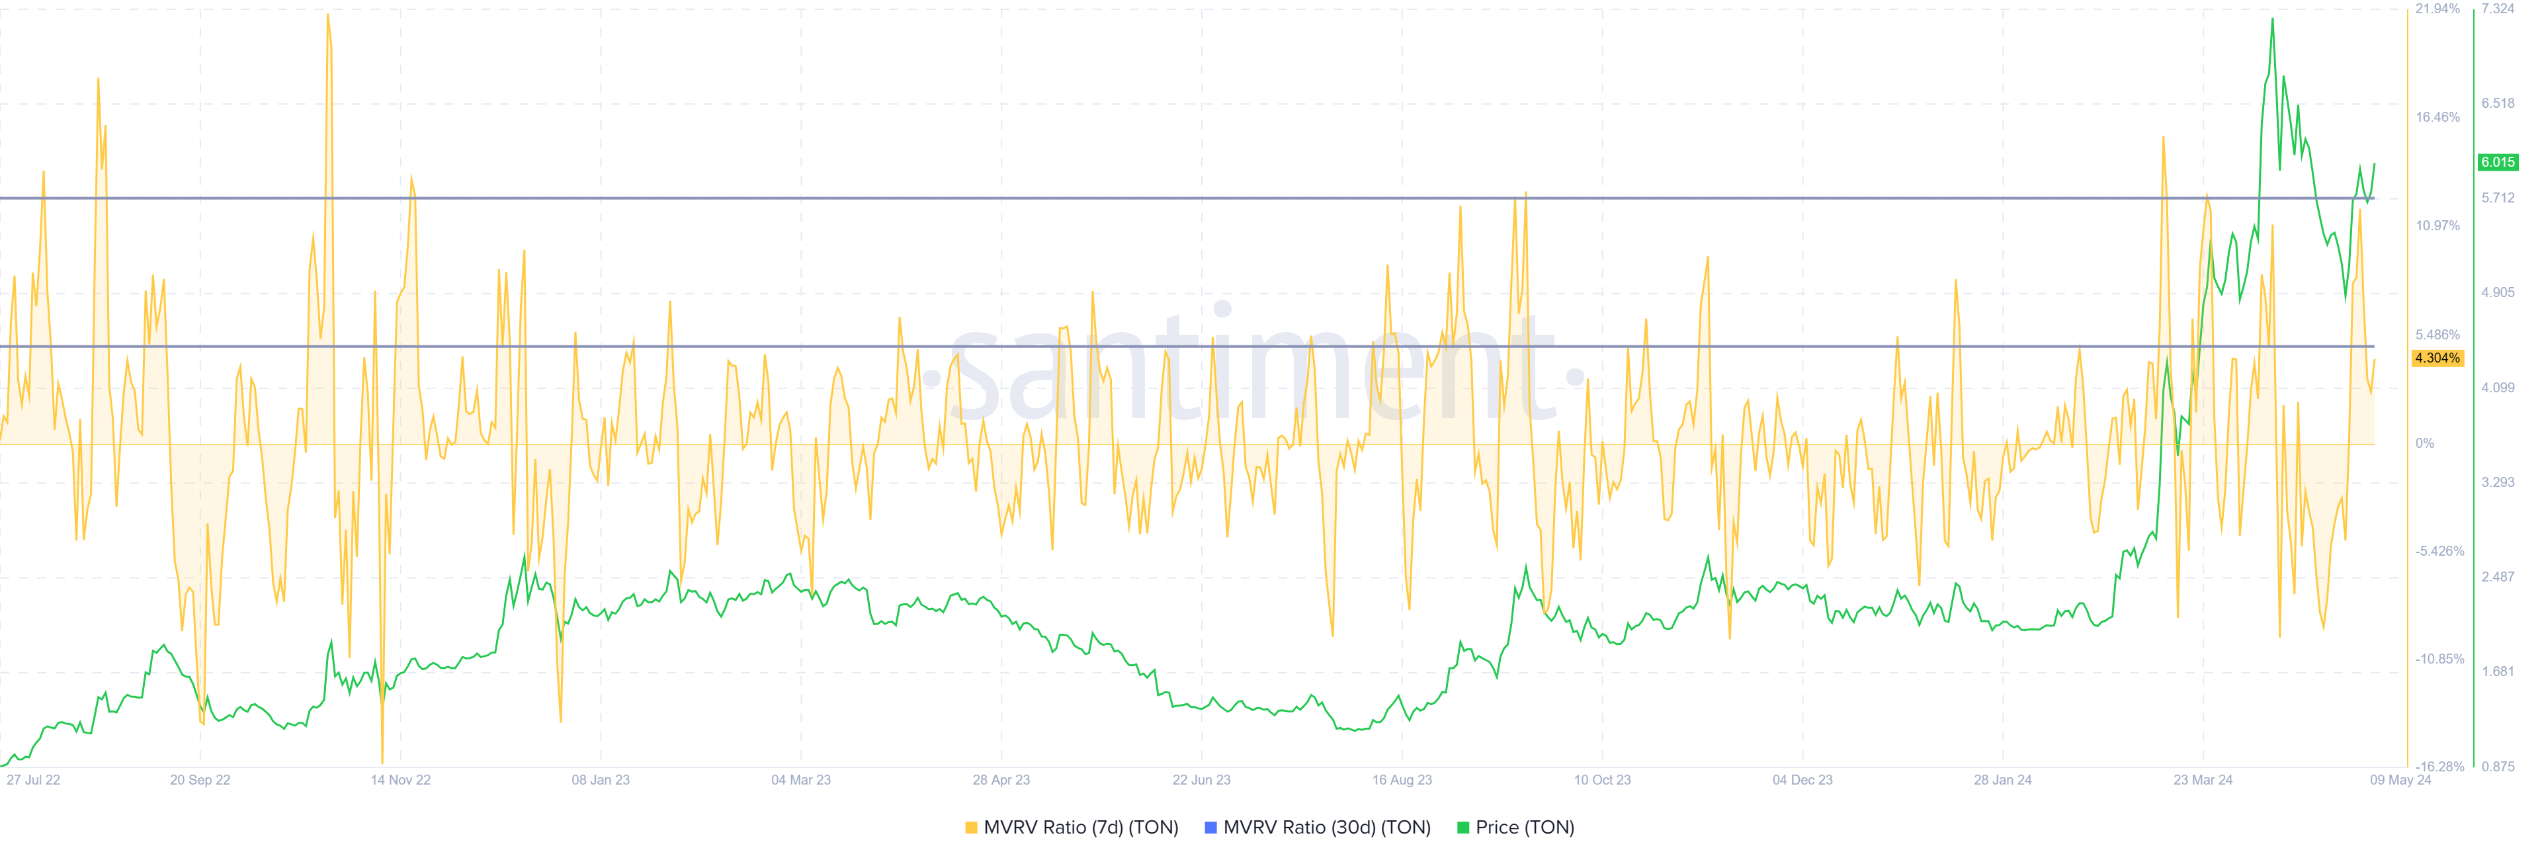The height and width of the screenshot is (860, 2540).
Task: Select the 28 Apr 23 date label
Action: [1001, 780]
